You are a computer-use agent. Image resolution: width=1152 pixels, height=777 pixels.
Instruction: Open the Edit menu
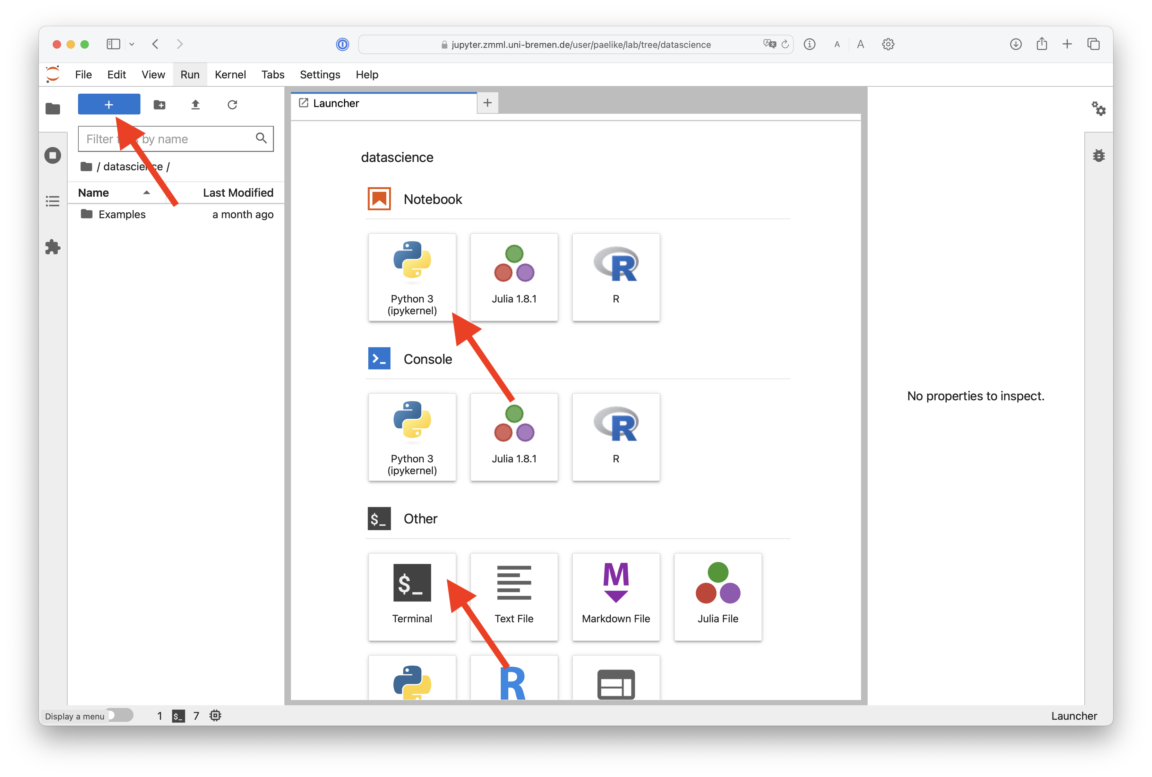(117, 74)
